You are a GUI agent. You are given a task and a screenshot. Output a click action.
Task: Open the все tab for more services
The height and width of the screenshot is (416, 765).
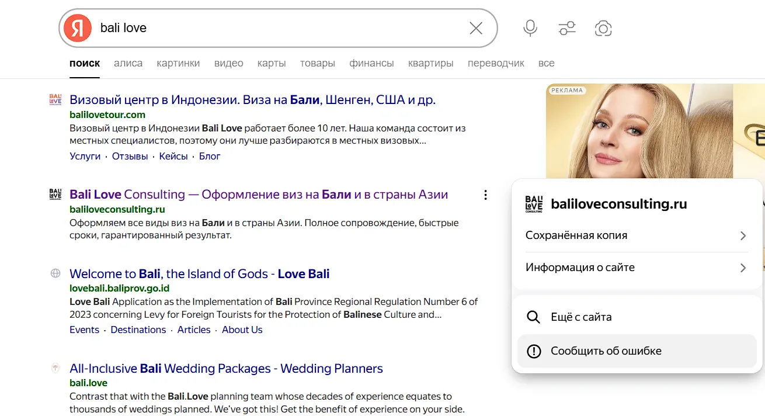pos(547,63)
